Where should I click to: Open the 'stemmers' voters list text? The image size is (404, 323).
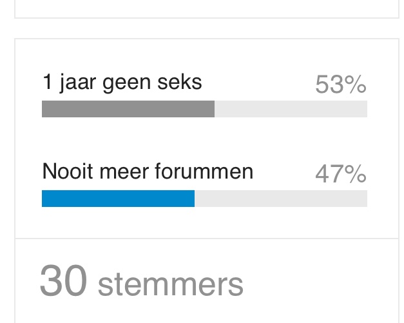coord(171,285)
